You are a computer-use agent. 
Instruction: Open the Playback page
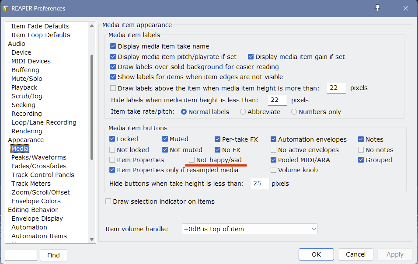tap(24, 87)
